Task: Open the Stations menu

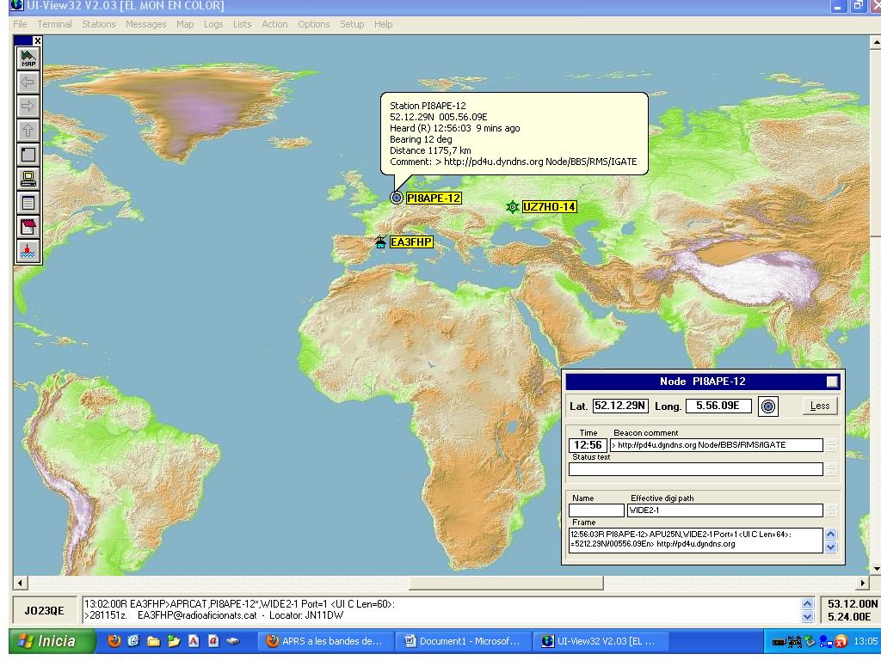Action: (99, 24)
